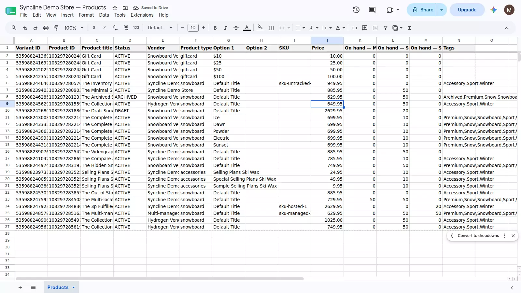Toggle italic formatting
This screenshot has width=521, height=293.
(x=225, y=28)
